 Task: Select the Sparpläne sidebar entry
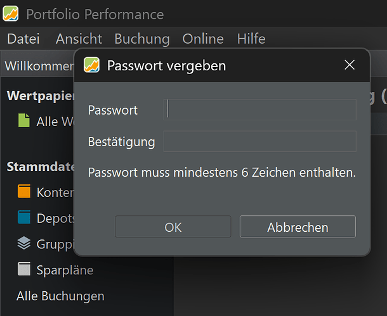point(65,270)
